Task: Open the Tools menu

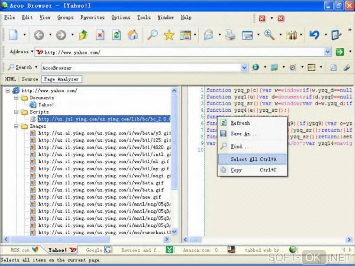Action: pos(144,17)
